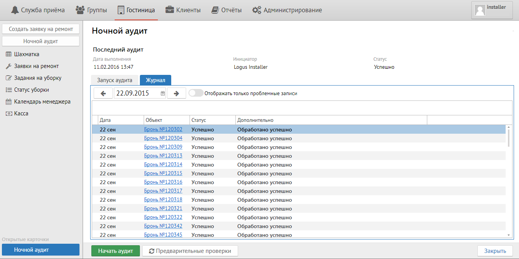519x259 pixels.
Task: Go to next date with right arrow
Action: (x=176, y=93)
